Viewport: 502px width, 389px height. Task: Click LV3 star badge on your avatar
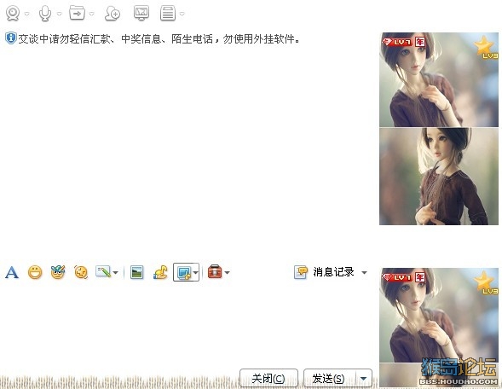click(486, 282)
